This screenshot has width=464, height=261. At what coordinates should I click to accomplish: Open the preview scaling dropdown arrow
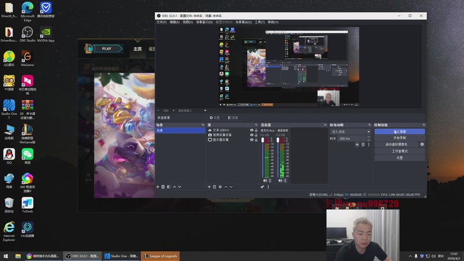point(205,111)
